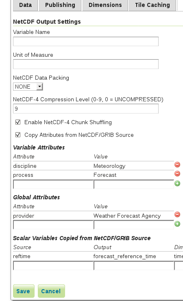Open the Publishing tab
The height and width of the screenshot is (301, 183).
(x=60, y=5)
